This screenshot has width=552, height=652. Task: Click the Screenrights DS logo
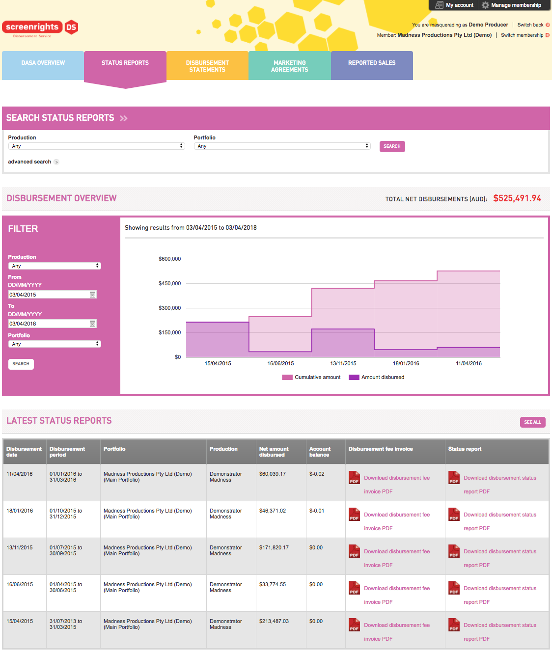point(40,28)
